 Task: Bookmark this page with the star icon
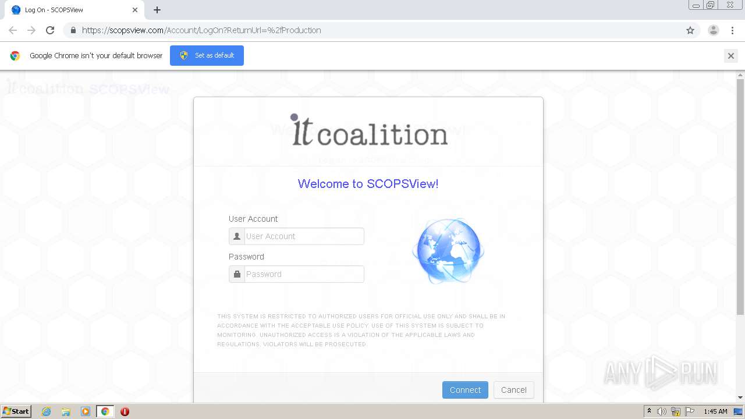[x=690, y=30]
